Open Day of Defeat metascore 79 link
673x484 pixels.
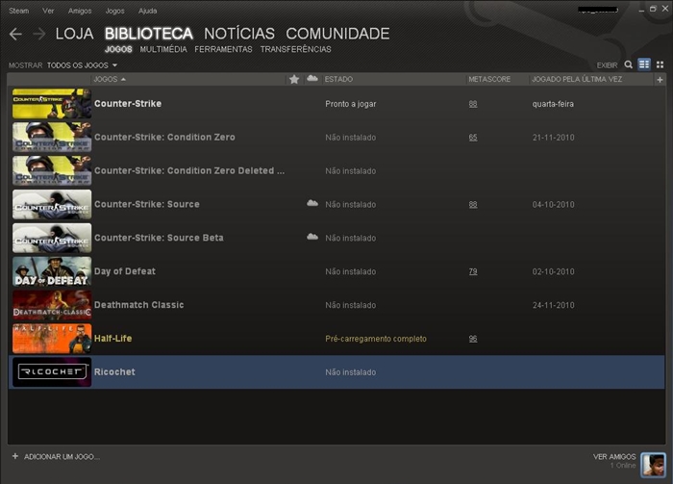pos(473,271)
